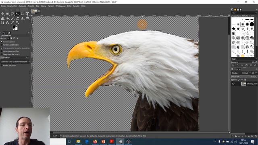Screen dimensions: 258x145
Task: Select the Fuzzy Select (Zauberstab) tool
Action: [x=17, y=14]
